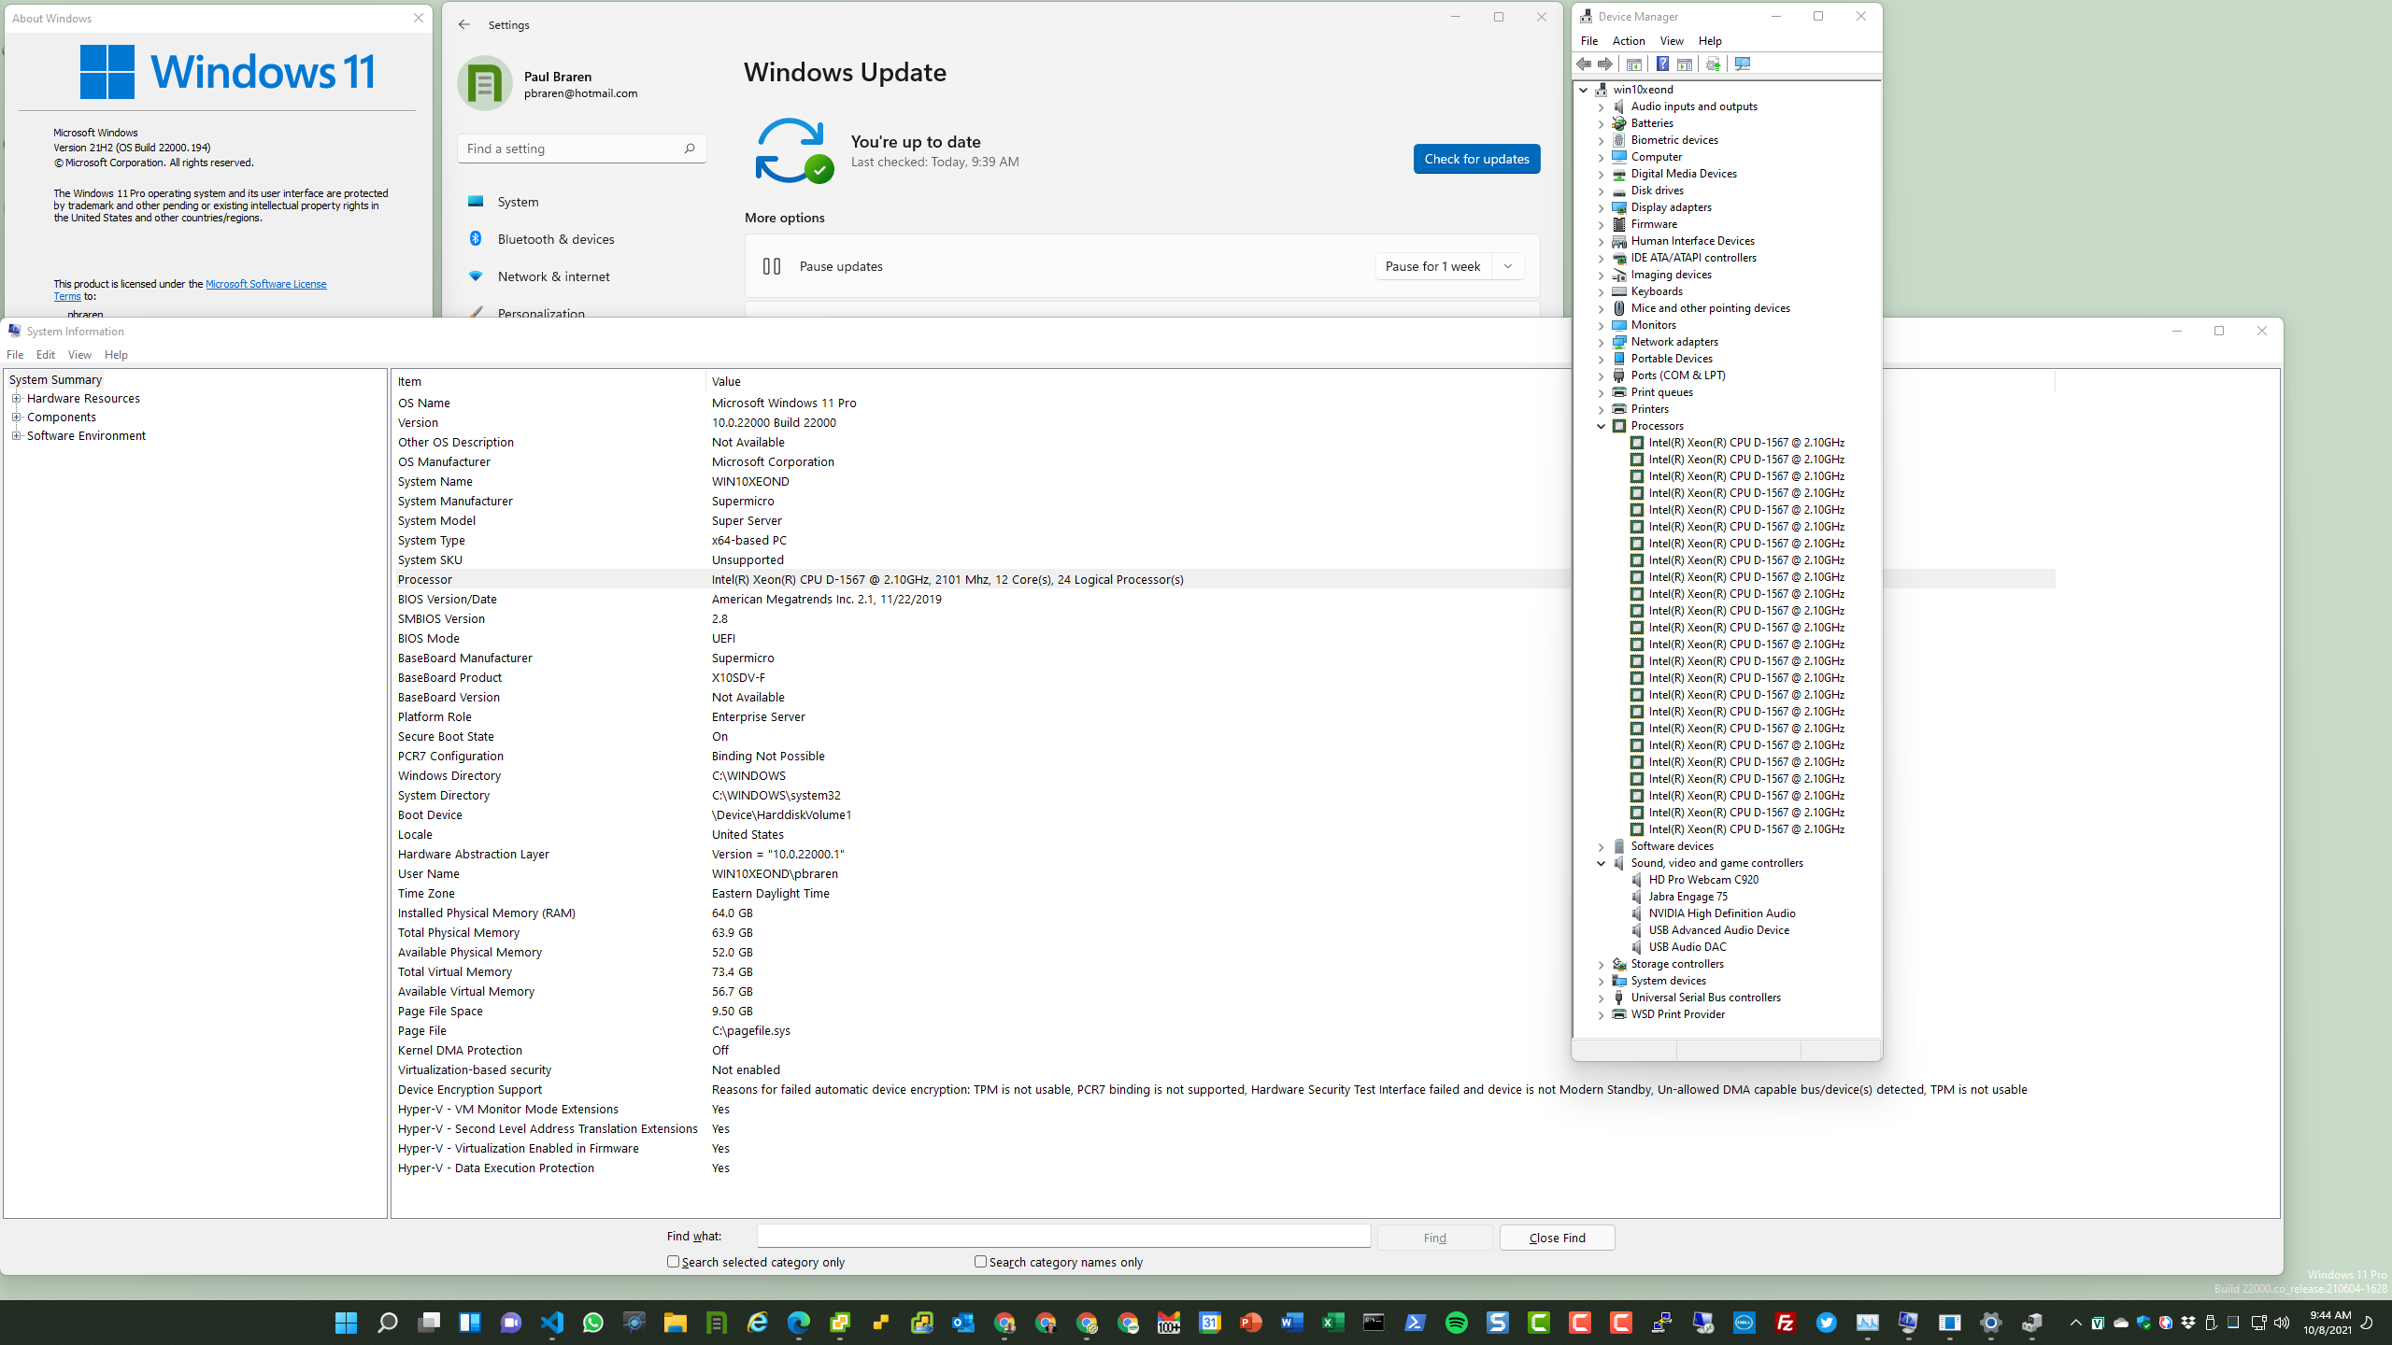Open System section in Settings sidebar

tap(519, 202)
